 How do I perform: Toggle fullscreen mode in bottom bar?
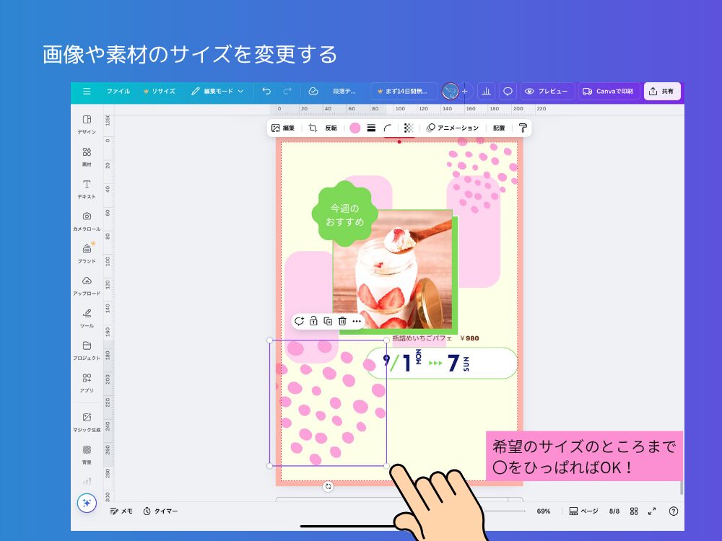[x=652, y=511]
